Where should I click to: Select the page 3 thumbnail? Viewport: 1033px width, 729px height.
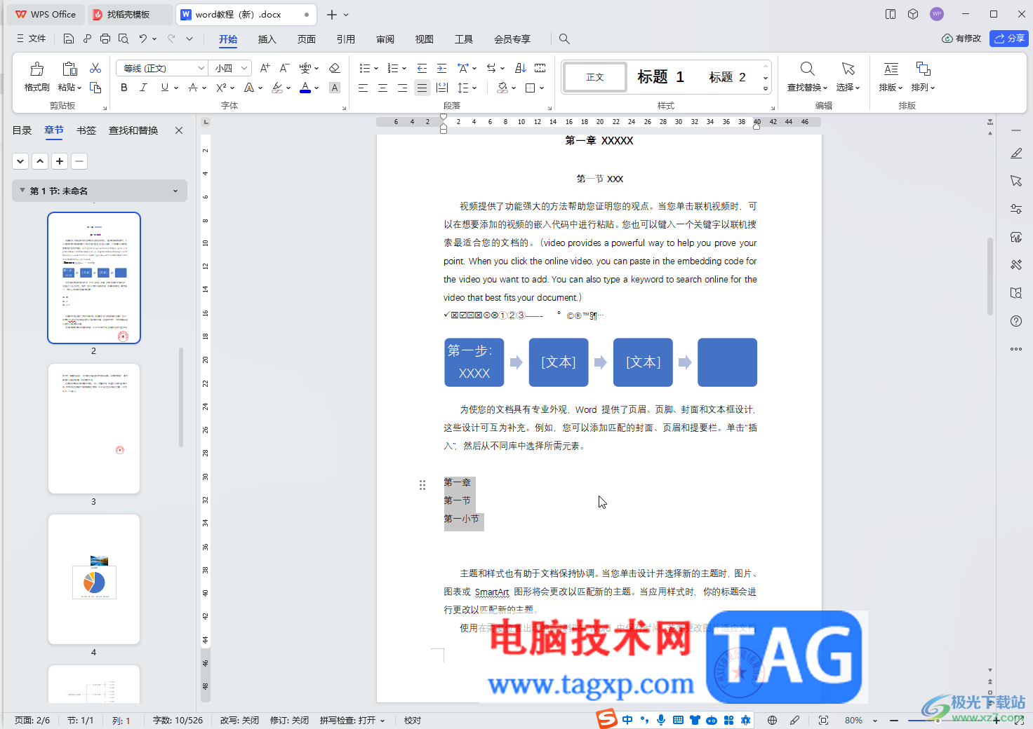(94, 428)
